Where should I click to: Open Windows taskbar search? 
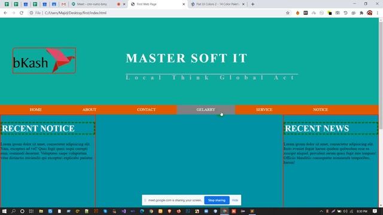(13, 211)
